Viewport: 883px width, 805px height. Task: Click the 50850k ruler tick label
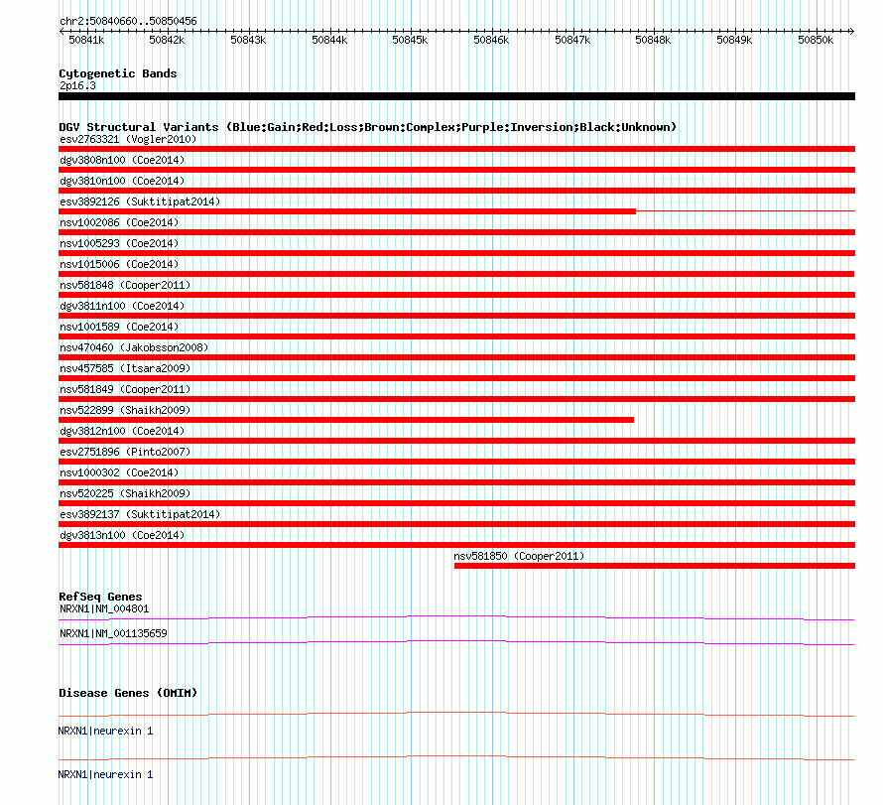[x=816, y=41]
